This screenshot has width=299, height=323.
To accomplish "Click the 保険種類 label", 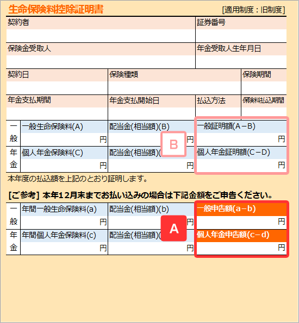I will [123, 74].
